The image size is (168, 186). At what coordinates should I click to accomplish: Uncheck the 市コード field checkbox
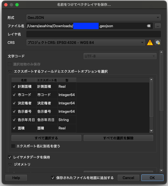tap(14, 95)
